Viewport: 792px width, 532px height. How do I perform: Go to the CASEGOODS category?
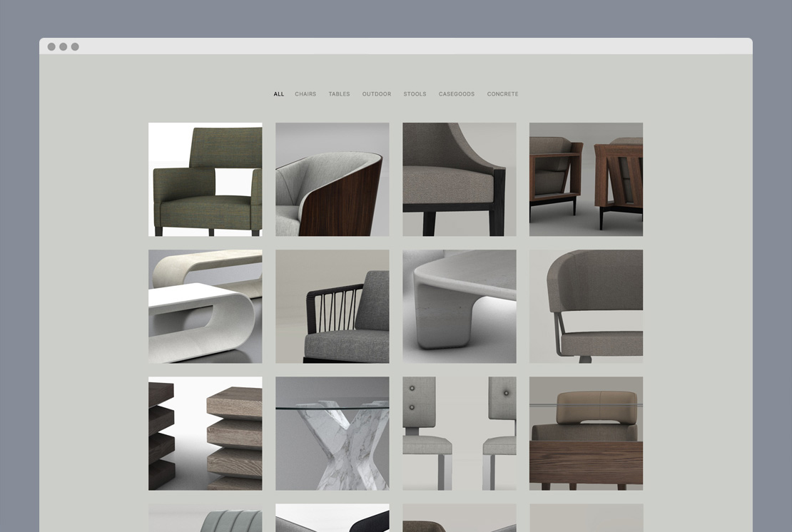click(x=457, y=94)
